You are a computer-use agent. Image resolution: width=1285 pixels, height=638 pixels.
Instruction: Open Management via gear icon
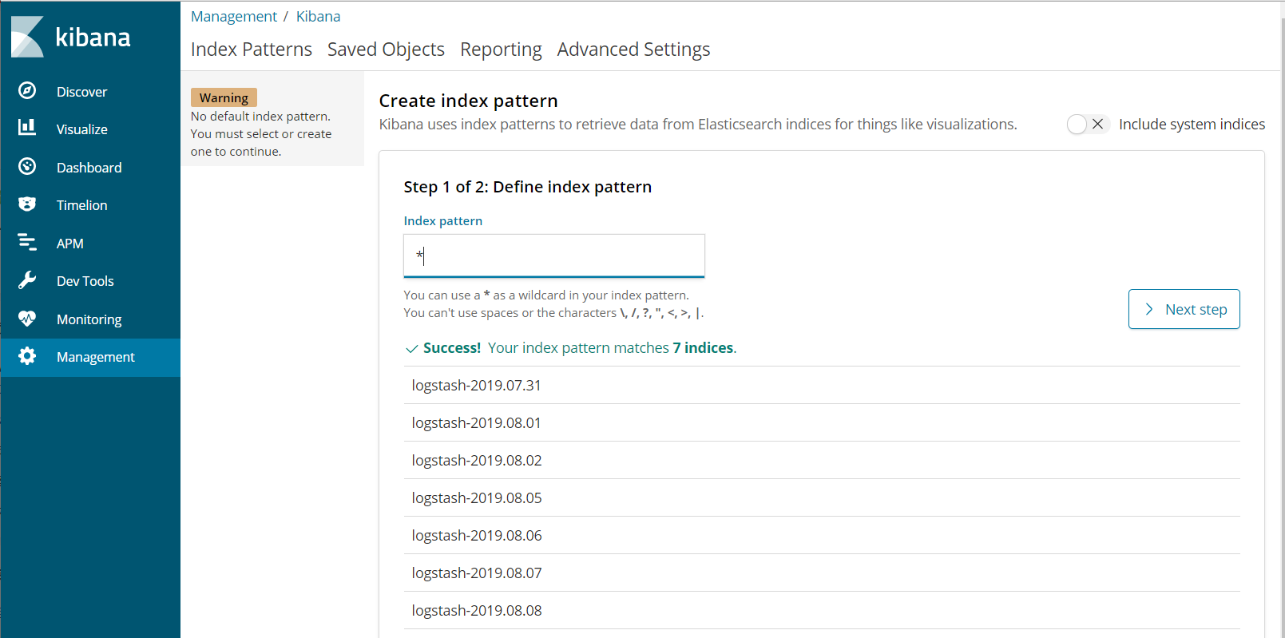[27, 356]
